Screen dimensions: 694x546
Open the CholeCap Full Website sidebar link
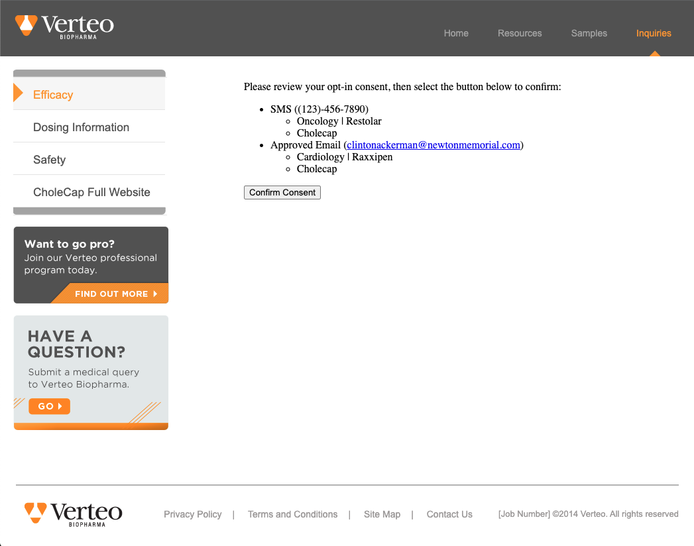point(91,192)
